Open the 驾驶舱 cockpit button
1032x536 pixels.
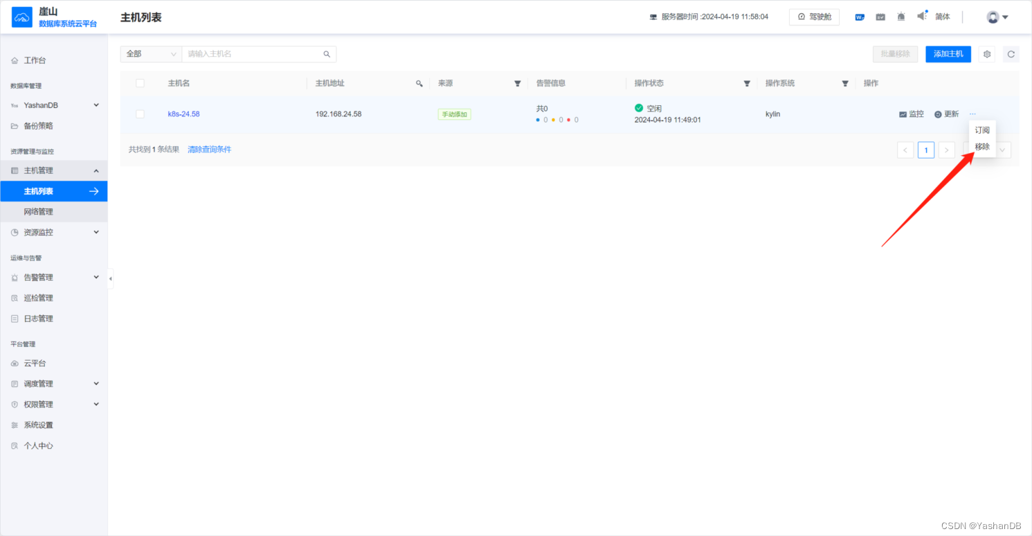point(814,17)
